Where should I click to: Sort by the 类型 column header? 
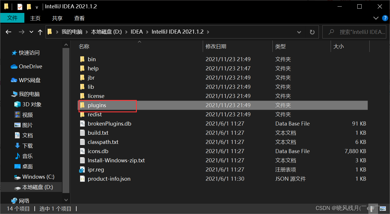pos(280,46)
